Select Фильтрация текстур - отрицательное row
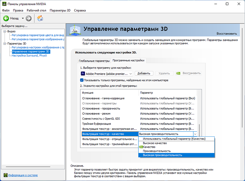The image size is (245, 181). click(x=110, y=139)
